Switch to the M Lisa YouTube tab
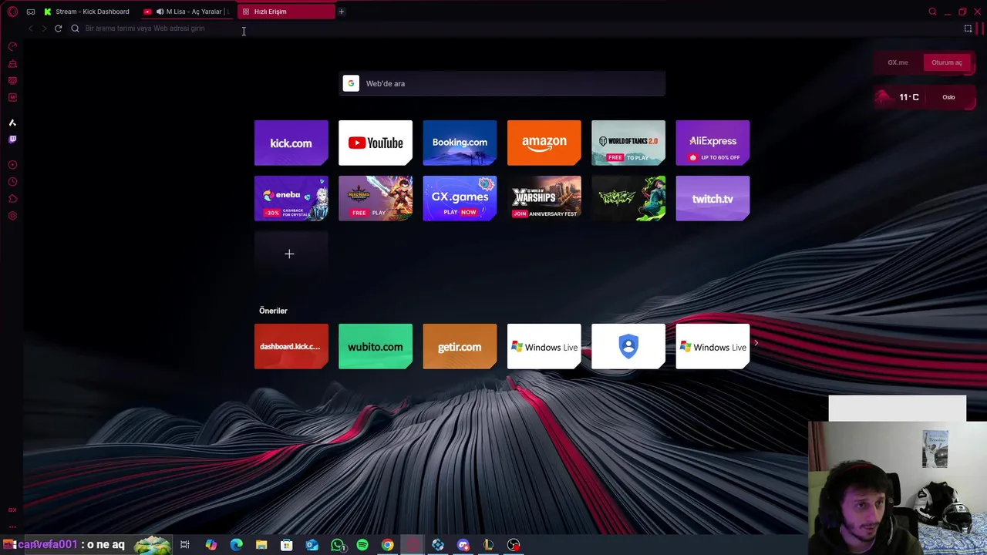The image size is (987, 555). tap(187, 12)
